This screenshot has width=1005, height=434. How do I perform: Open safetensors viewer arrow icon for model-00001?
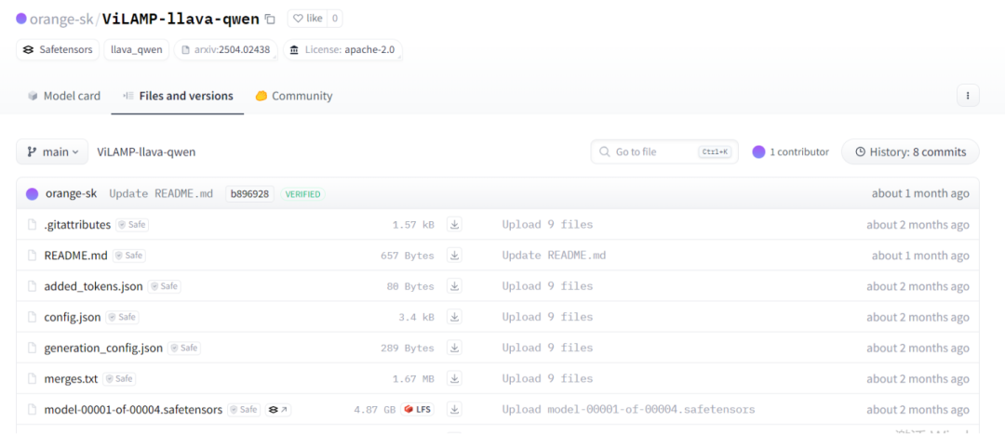[278, 410]
